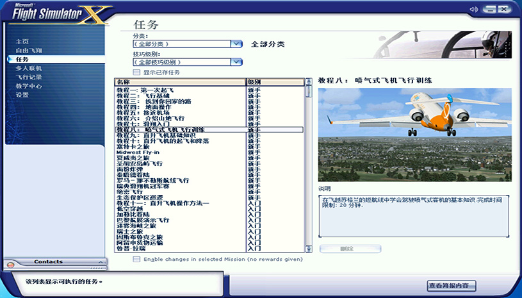The image size is (522, 298).
Task: Open 教学中心 from the sidebar menu
Action: tap(29, 86)
